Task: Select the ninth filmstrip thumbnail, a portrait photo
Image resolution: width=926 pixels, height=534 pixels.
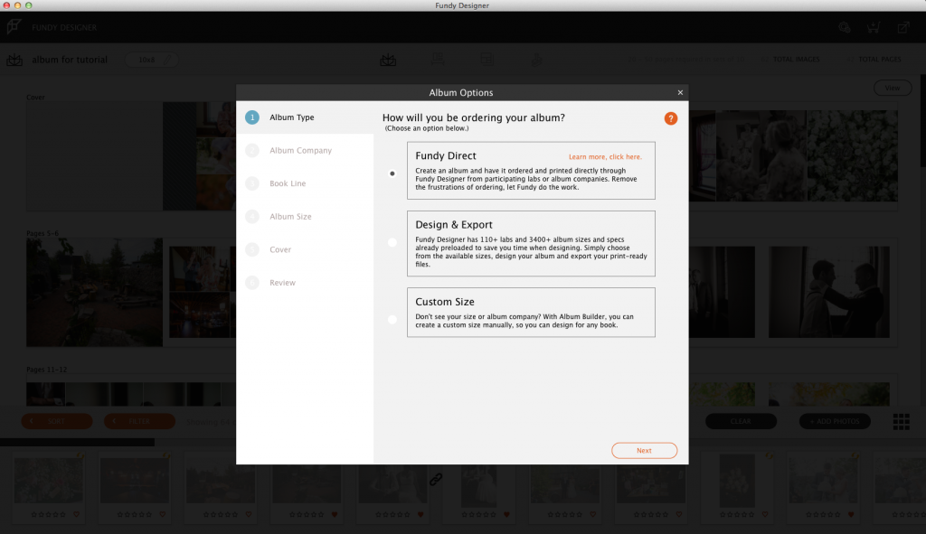Action: click(737, 481)
